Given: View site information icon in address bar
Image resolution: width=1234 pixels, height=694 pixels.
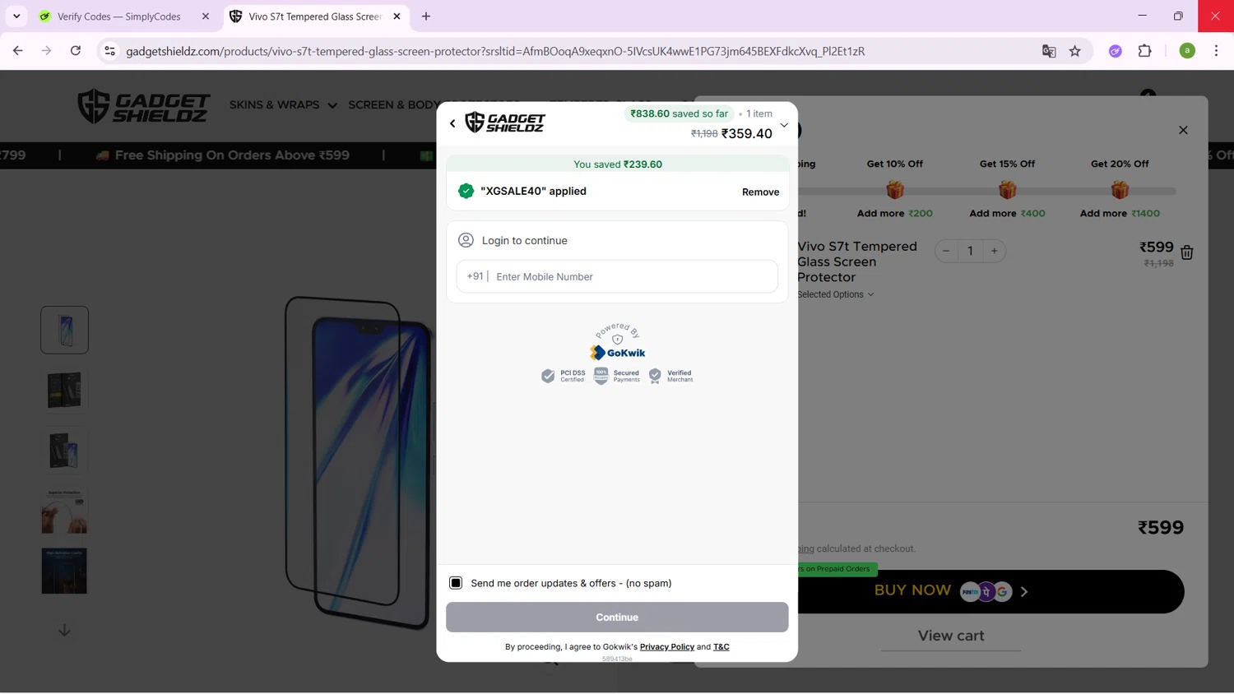Looking at the screenshot, I should click(109, 51).
